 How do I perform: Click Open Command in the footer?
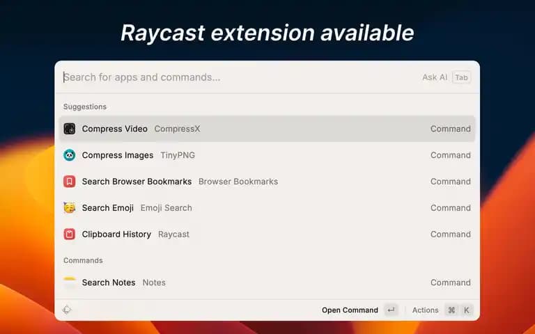coord(350,310)
